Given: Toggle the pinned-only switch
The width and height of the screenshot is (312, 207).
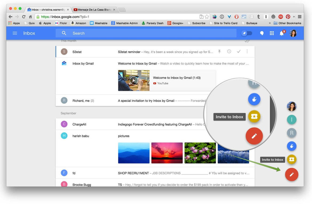Looking at the screenshot, I should 247,33.
